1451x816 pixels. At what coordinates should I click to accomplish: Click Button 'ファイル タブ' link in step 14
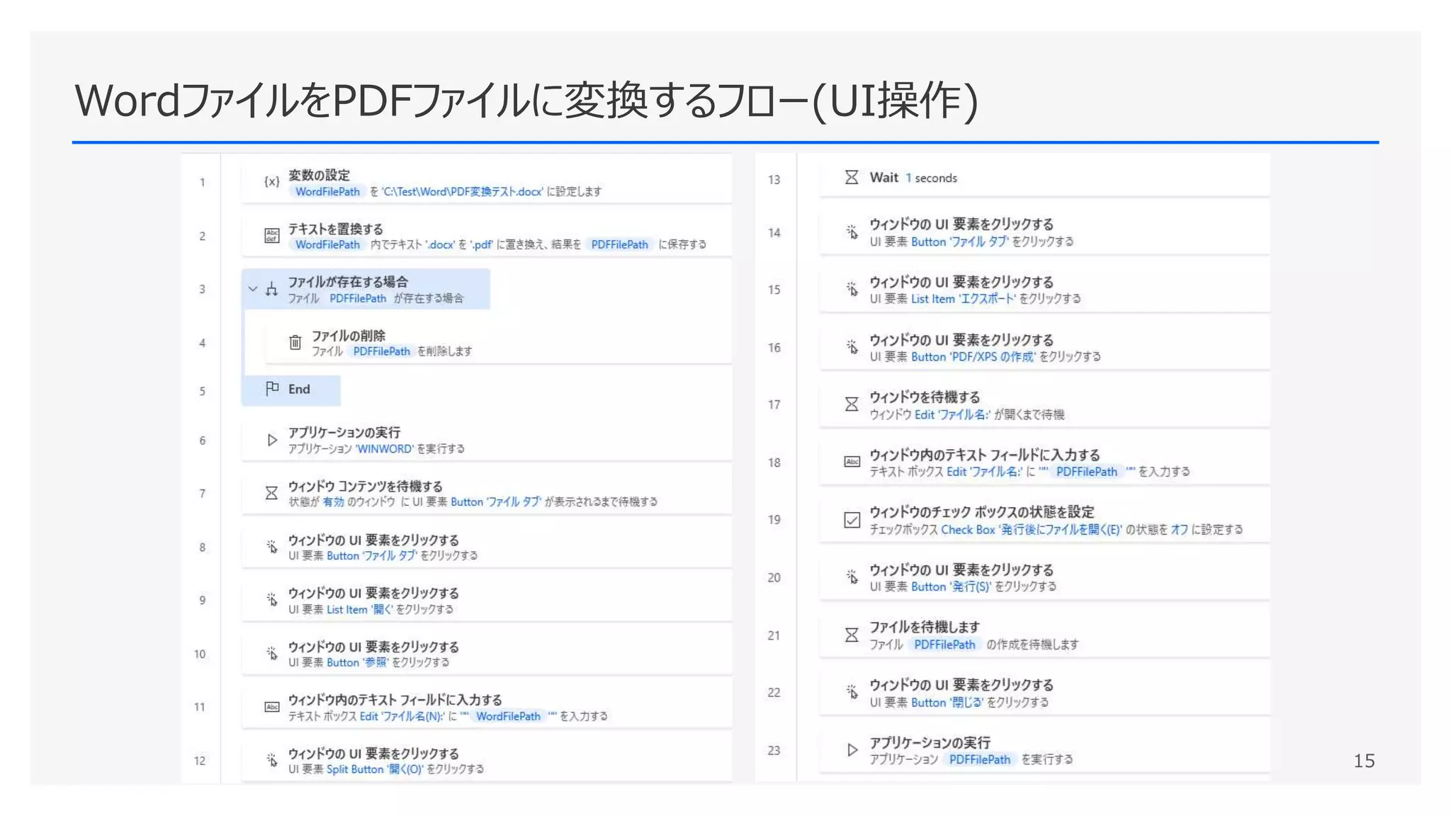pos(959,242)
